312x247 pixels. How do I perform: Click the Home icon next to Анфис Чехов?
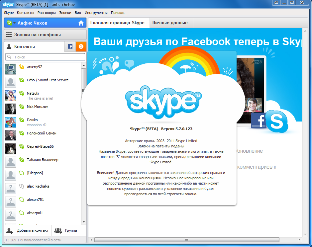point(81,23)
